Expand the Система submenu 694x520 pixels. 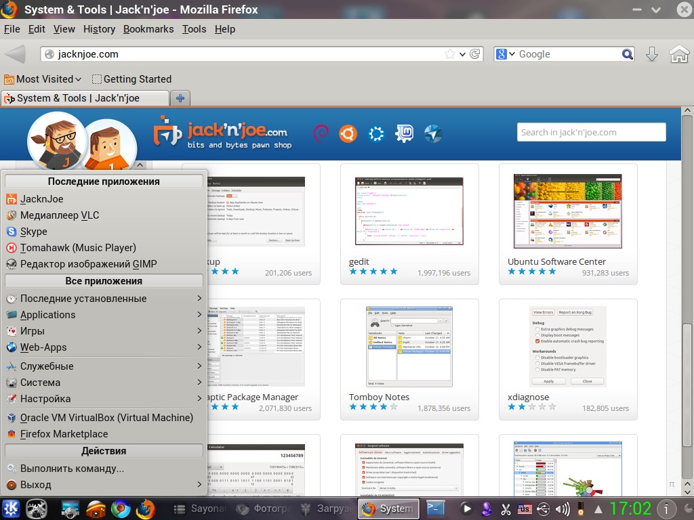[x=104, y=383]
